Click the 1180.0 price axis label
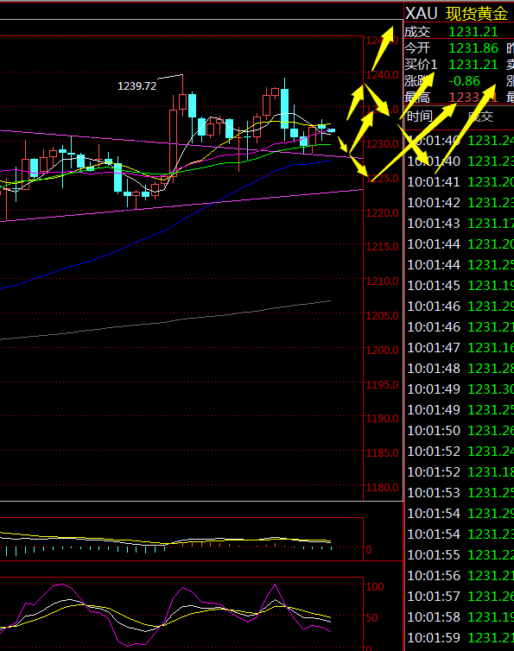The width and height of the screenshot is (514, 651). tap(382, 488)
